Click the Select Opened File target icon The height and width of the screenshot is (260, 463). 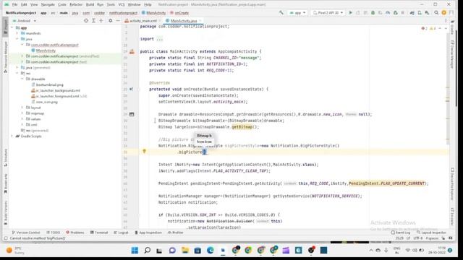click(86, 21)
